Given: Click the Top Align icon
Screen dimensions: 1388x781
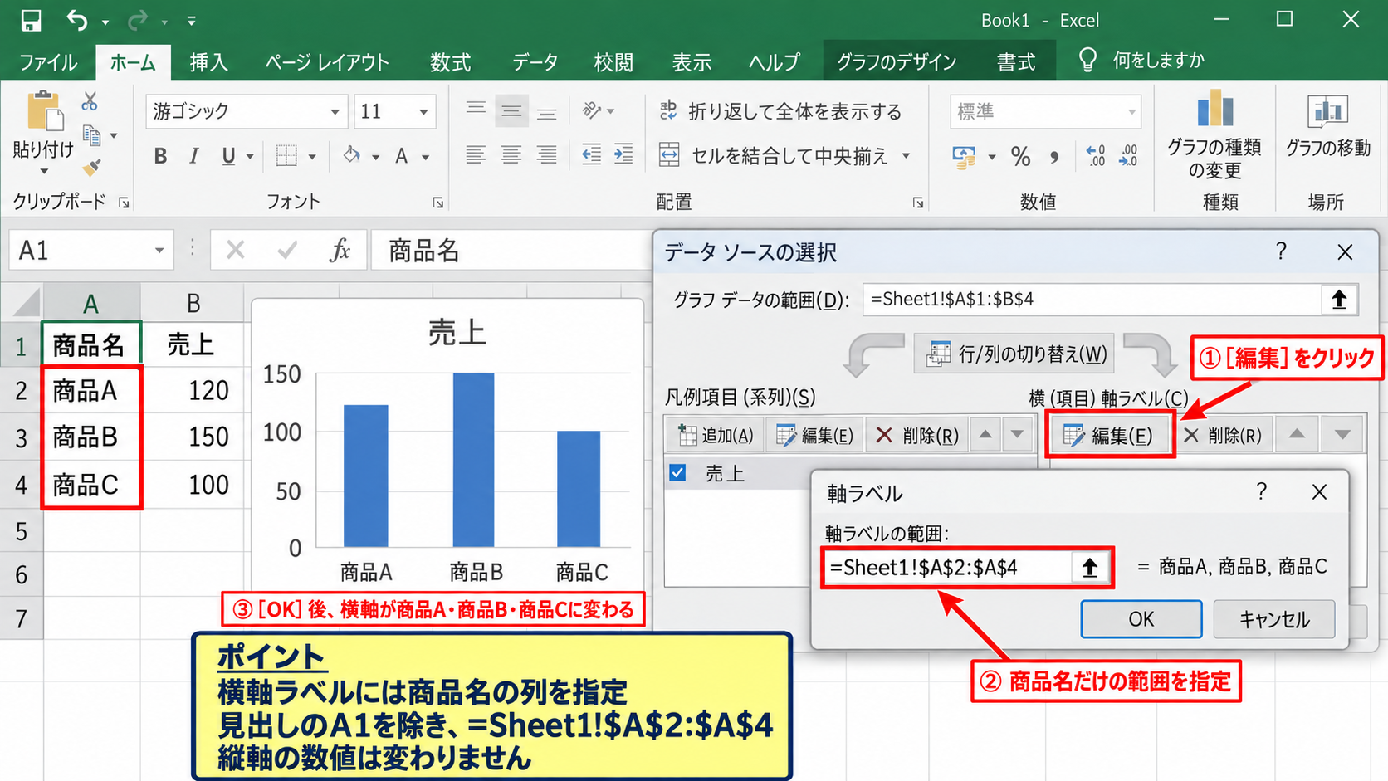Looking at the screenshot, I should click(x=476, y=110).
